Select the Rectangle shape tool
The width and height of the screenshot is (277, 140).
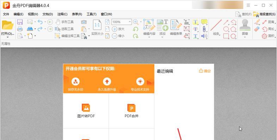(226, 36)
